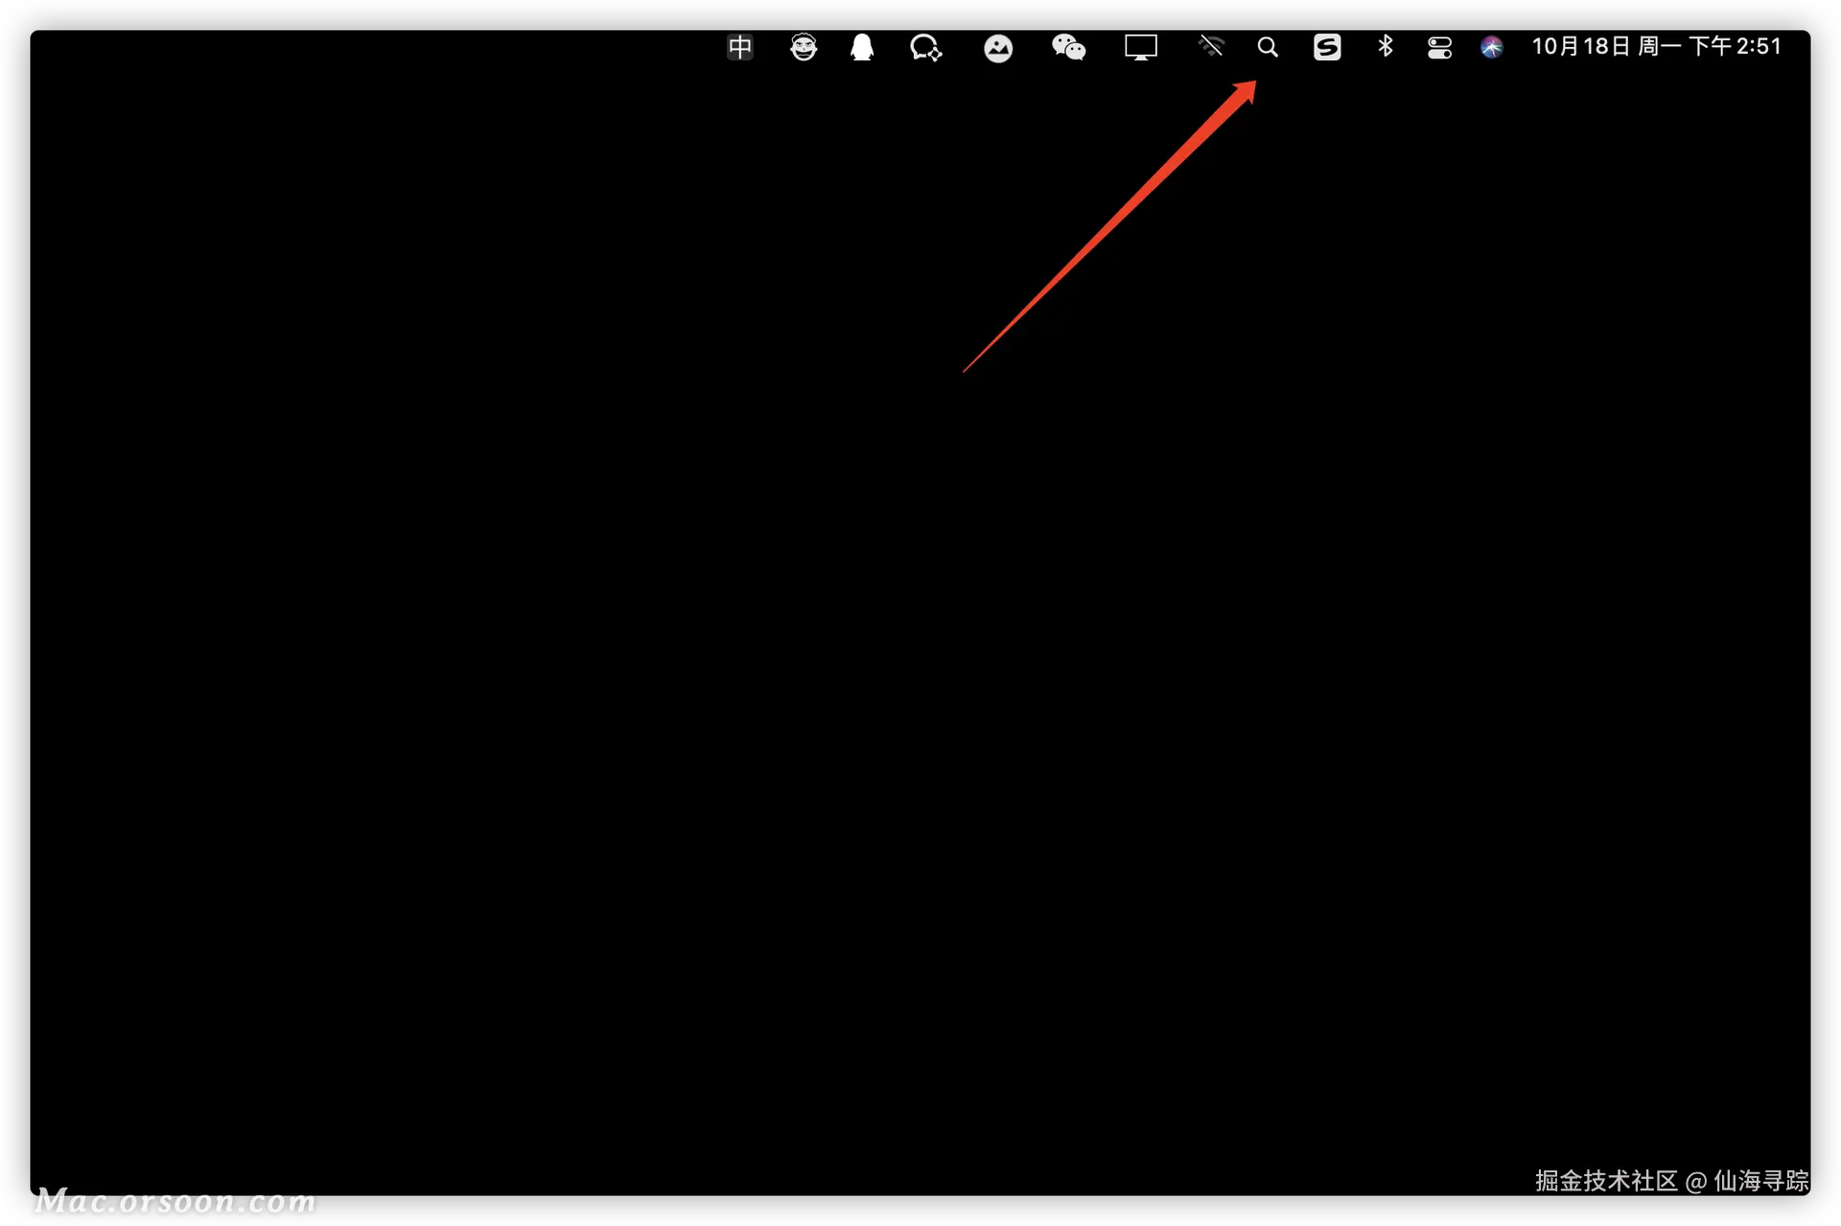This screenshot has height=1226, width=1841.
Task: Open the display mirroring monitor menu
Action: click(1141, 47)
